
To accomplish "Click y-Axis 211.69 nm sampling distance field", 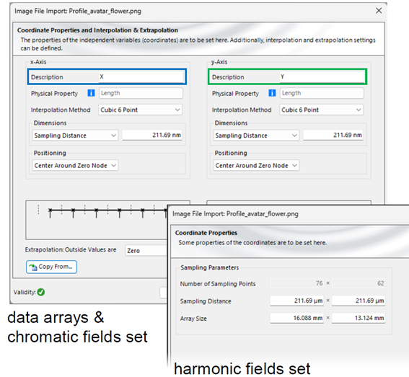I will 333,135.
